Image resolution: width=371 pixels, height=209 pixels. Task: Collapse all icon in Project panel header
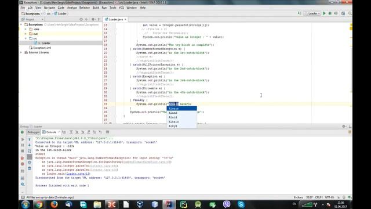86,19
